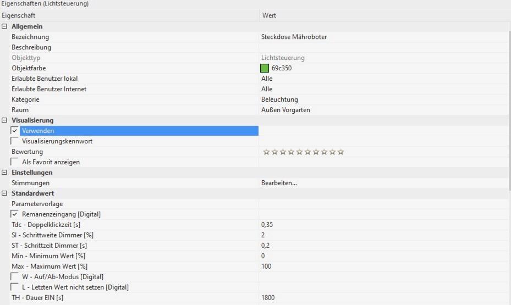Enable W - Auf/Ab-Modus [Digital] checkbox
Image resolution: width=511 pixels, height=305 pixels.
click(x=15, y=276)
